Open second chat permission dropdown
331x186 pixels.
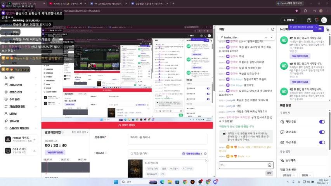(306, 175)
